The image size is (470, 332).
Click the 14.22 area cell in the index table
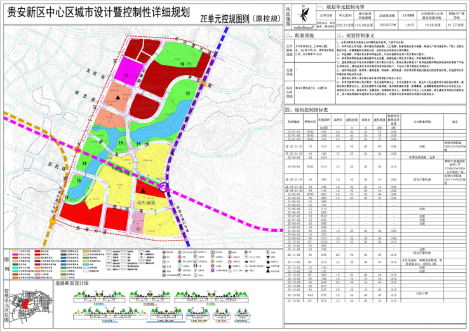point(324,166)
